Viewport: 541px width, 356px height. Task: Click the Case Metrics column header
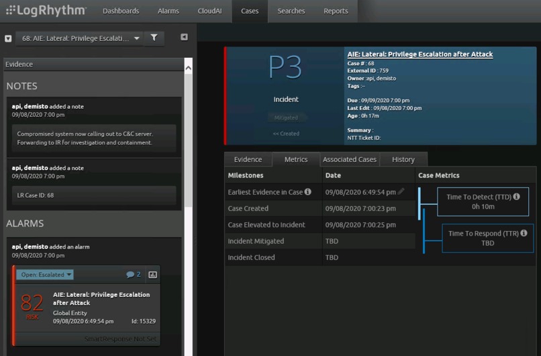(438, 175)
